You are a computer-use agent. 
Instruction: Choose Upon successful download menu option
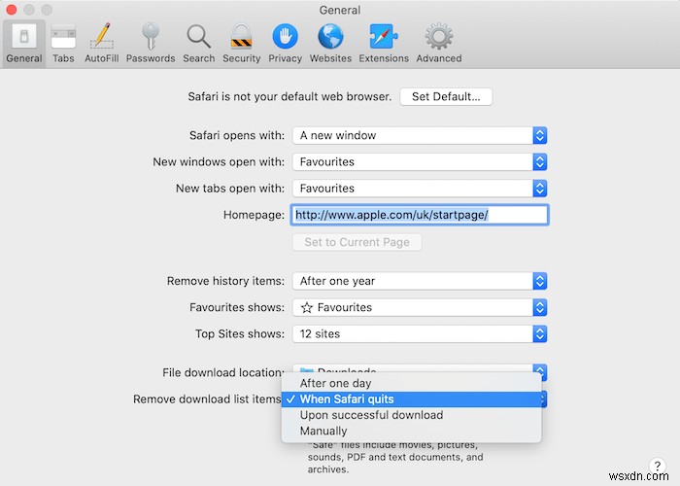(x=411, y=415)
